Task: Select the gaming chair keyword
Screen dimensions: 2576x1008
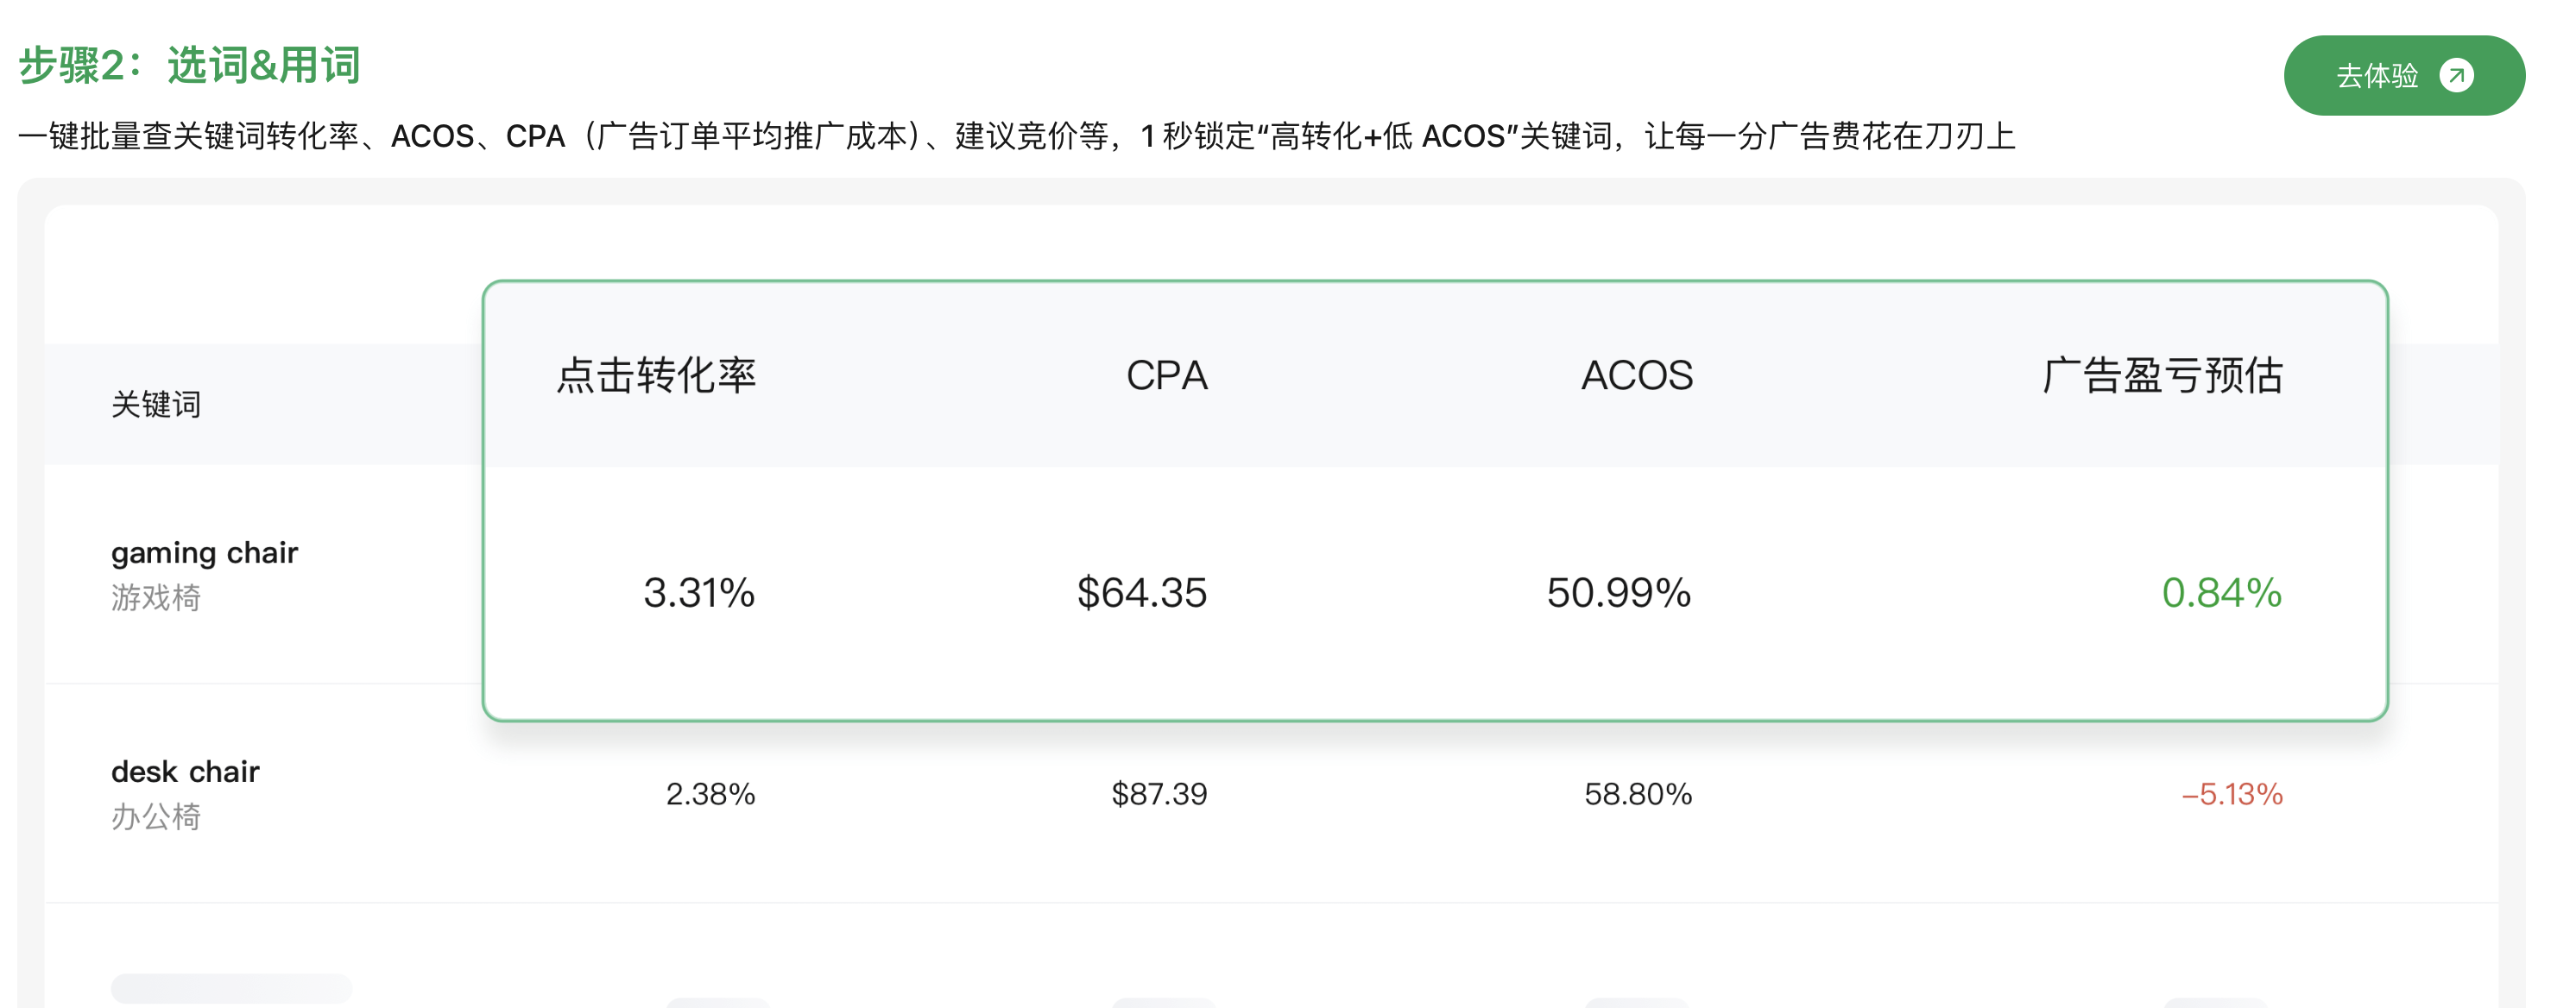Action: [204, 553]
